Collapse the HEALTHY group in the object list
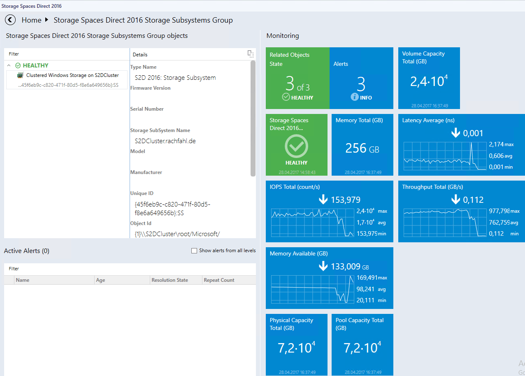 tap(9, 65)
